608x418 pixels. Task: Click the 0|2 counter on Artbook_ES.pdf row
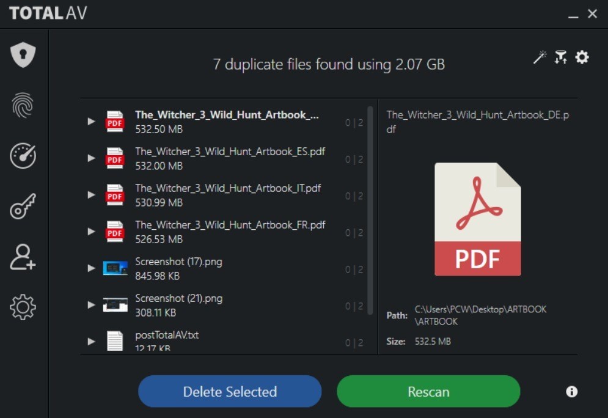(x=354, y=159)
